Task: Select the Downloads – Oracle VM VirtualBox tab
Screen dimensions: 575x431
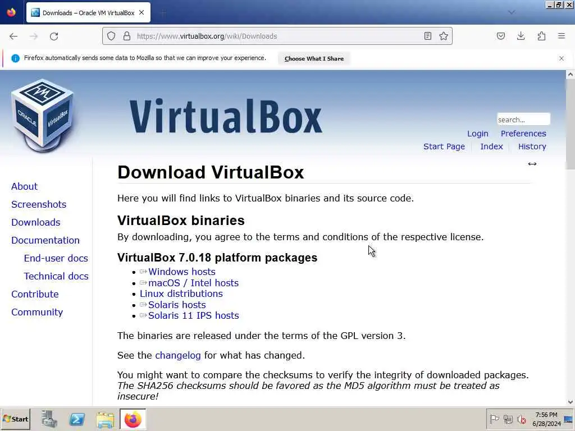Action: click(x=88, y=12)
